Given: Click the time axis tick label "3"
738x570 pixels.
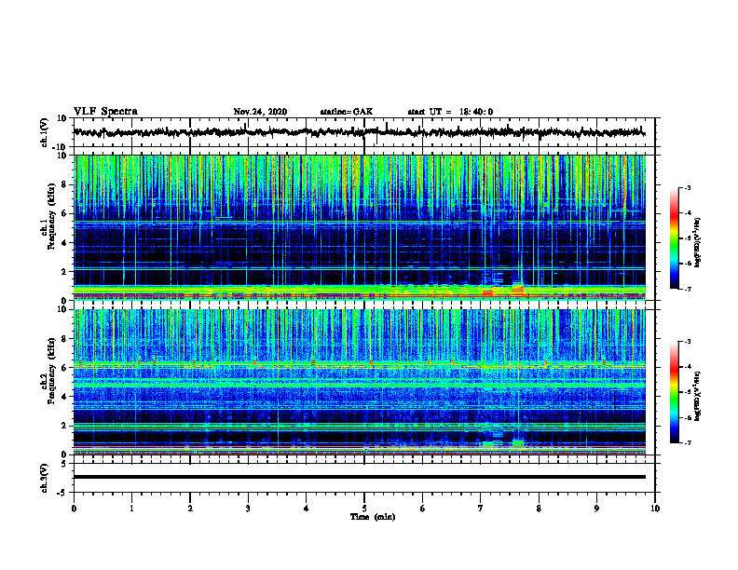Looking at the screenshot, I should (x=248, y=509).
